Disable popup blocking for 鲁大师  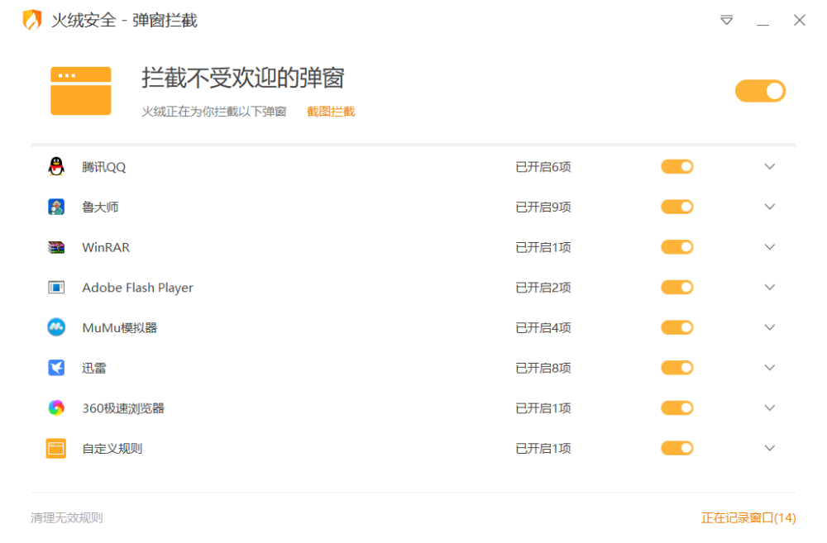click(677, 207)
